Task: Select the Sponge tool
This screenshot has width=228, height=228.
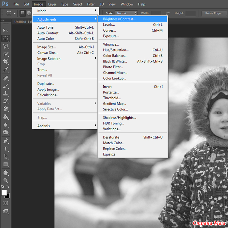Action: pos(6,132)
